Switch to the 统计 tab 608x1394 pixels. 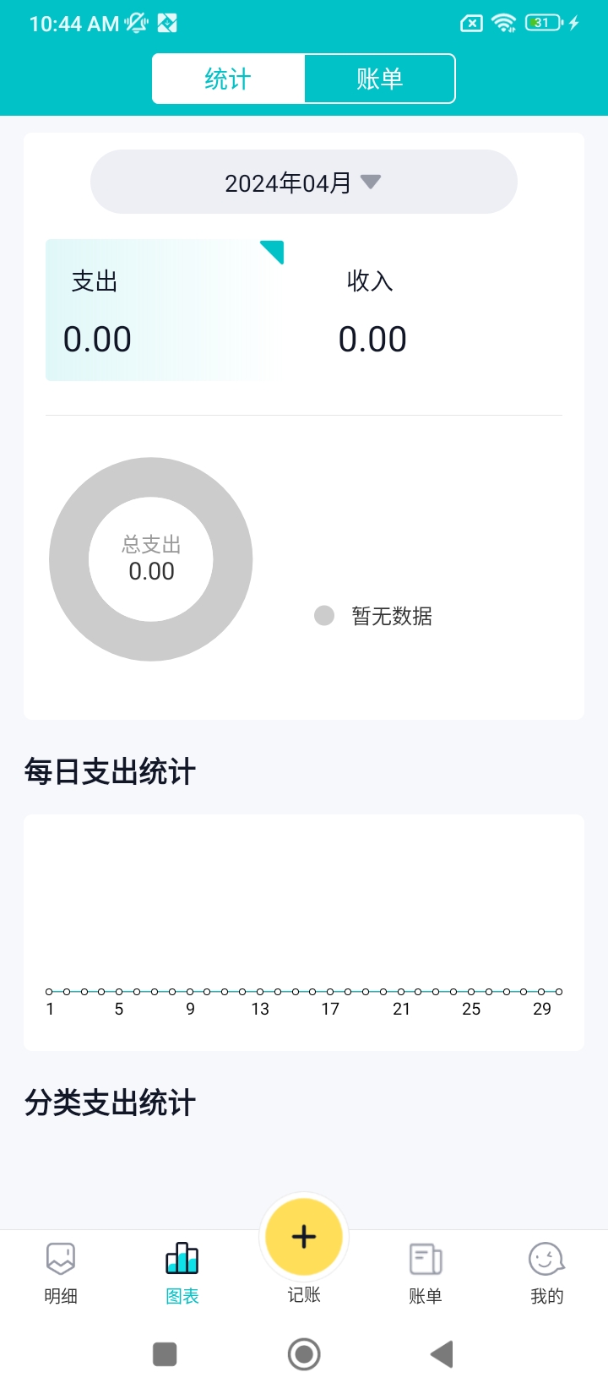point(228,79)
